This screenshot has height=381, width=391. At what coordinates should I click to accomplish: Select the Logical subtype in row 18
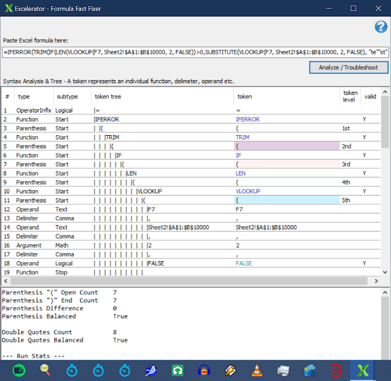(64, 263)
